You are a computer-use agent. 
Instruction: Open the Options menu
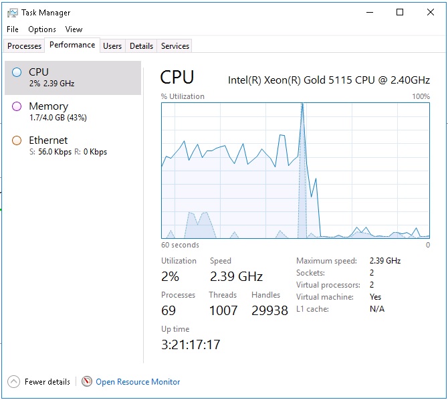[x=42, y=29]
